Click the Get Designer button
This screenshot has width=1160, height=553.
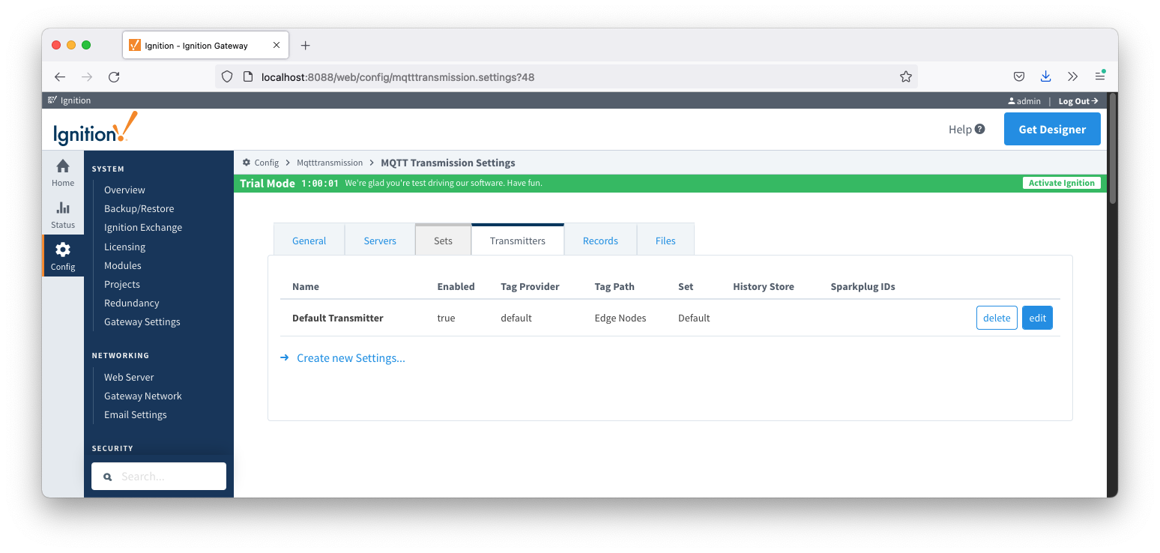tap(1052, 129)
